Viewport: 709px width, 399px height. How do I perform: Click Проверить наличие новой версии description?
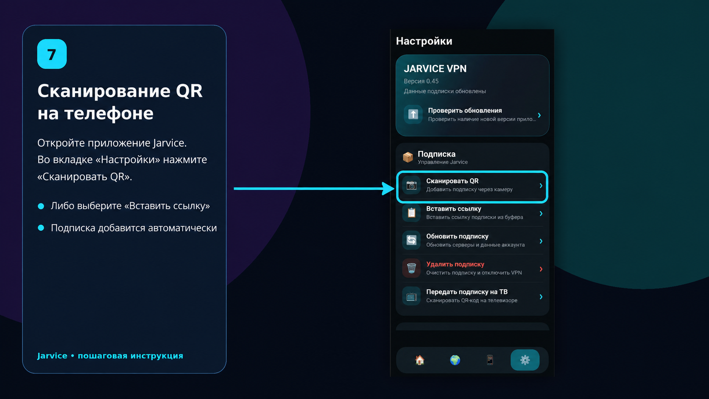482,119
